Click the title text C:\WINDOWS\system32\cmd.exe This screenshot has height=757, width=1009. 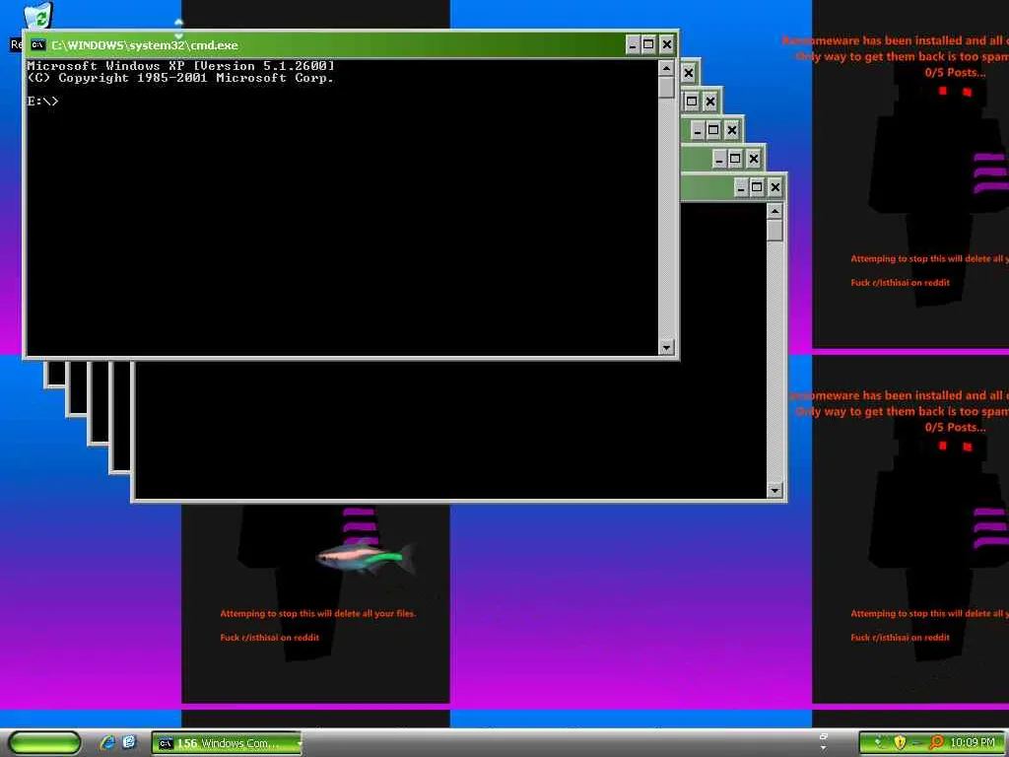(145, 45)
